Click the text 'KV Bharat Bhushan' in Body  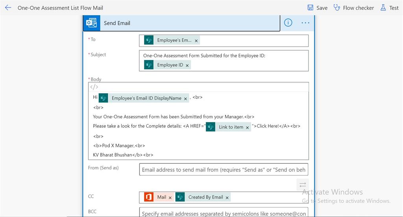[x=112, y=154]
